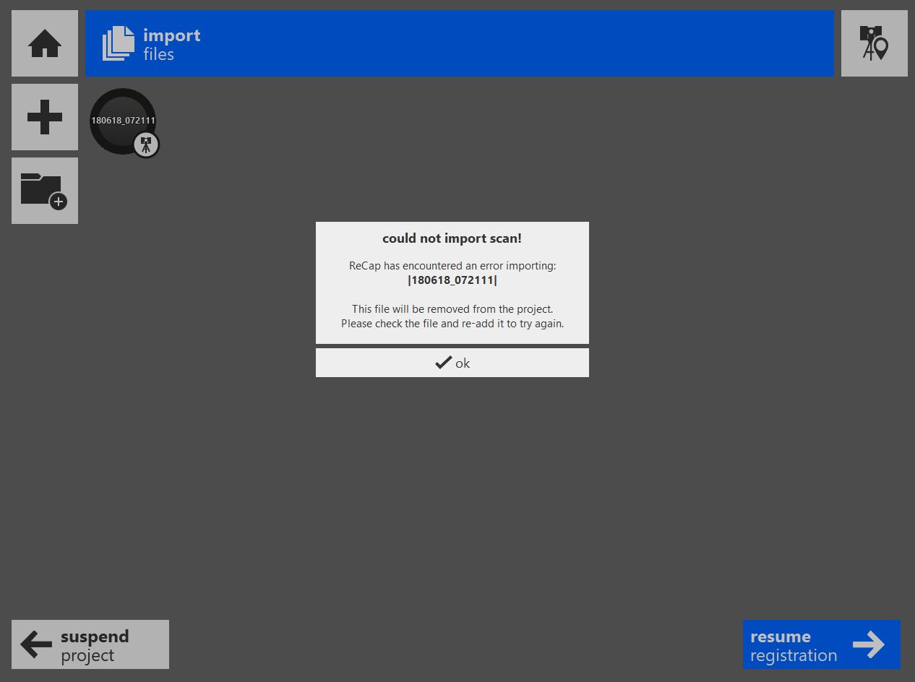Go to the home screen icon

45,43
